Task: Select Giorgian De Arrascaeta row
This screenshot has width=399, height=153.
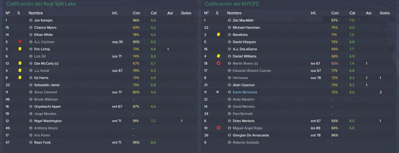Action: pos(299,135)
